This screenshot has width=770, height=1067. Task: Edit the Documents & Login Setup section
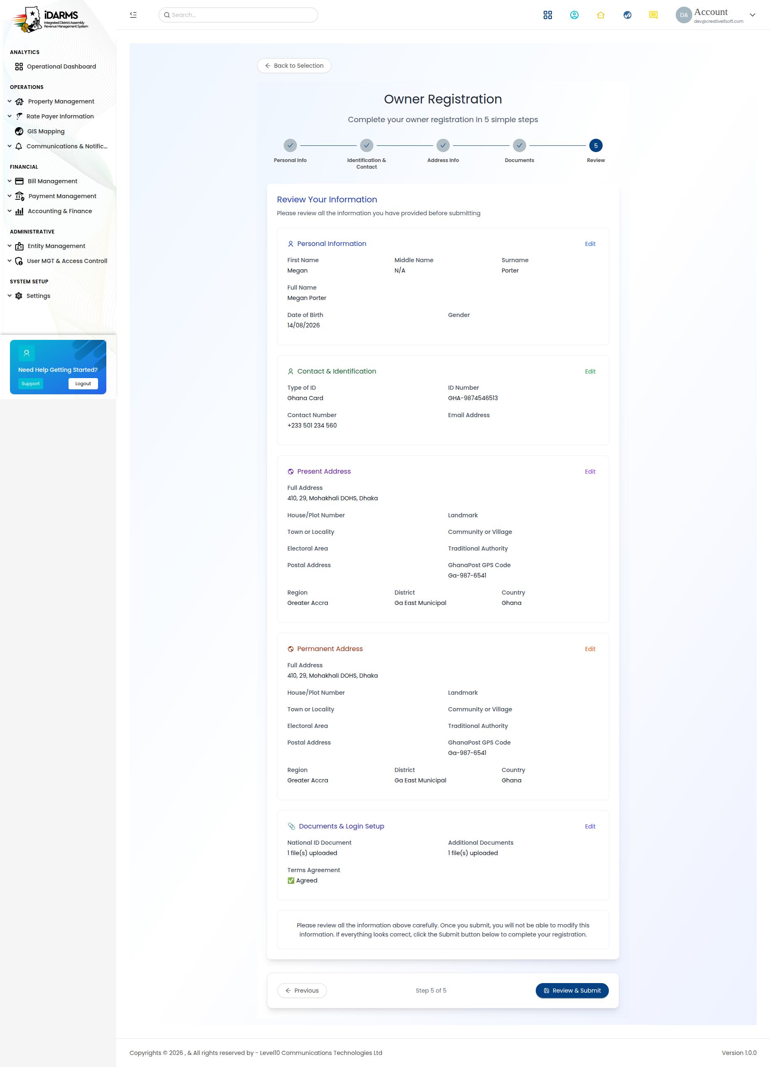coord(590,826)
